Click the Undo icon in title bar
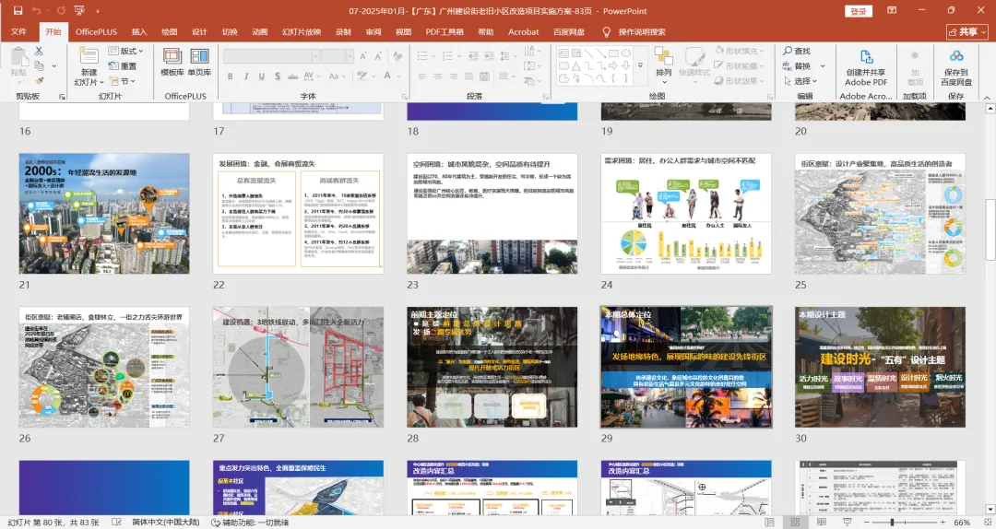Screen dimensions: 996x529 [36, 11]
